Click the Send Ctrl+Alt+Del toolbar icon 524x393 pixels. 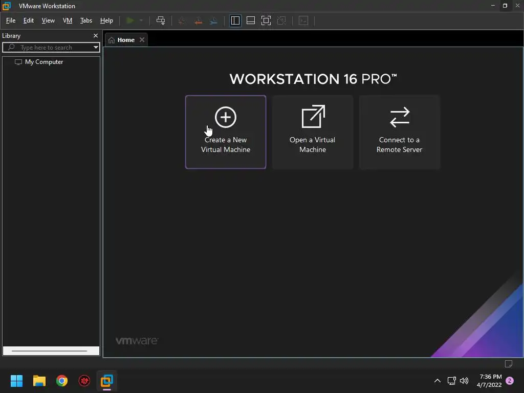tap(161, 20)
